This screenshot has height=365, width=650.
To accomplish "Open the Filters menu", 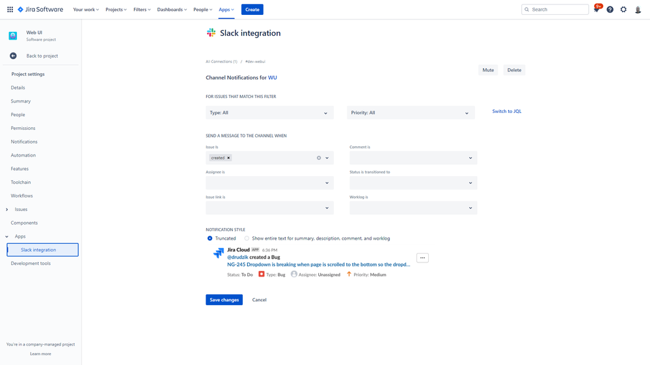I will [x=142, y=9].
